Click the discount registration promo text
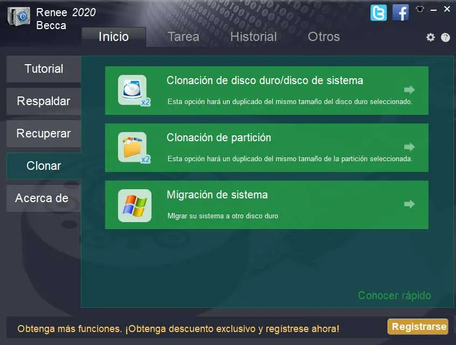This screenshot has width=456, height=345. tap(178, 329)
